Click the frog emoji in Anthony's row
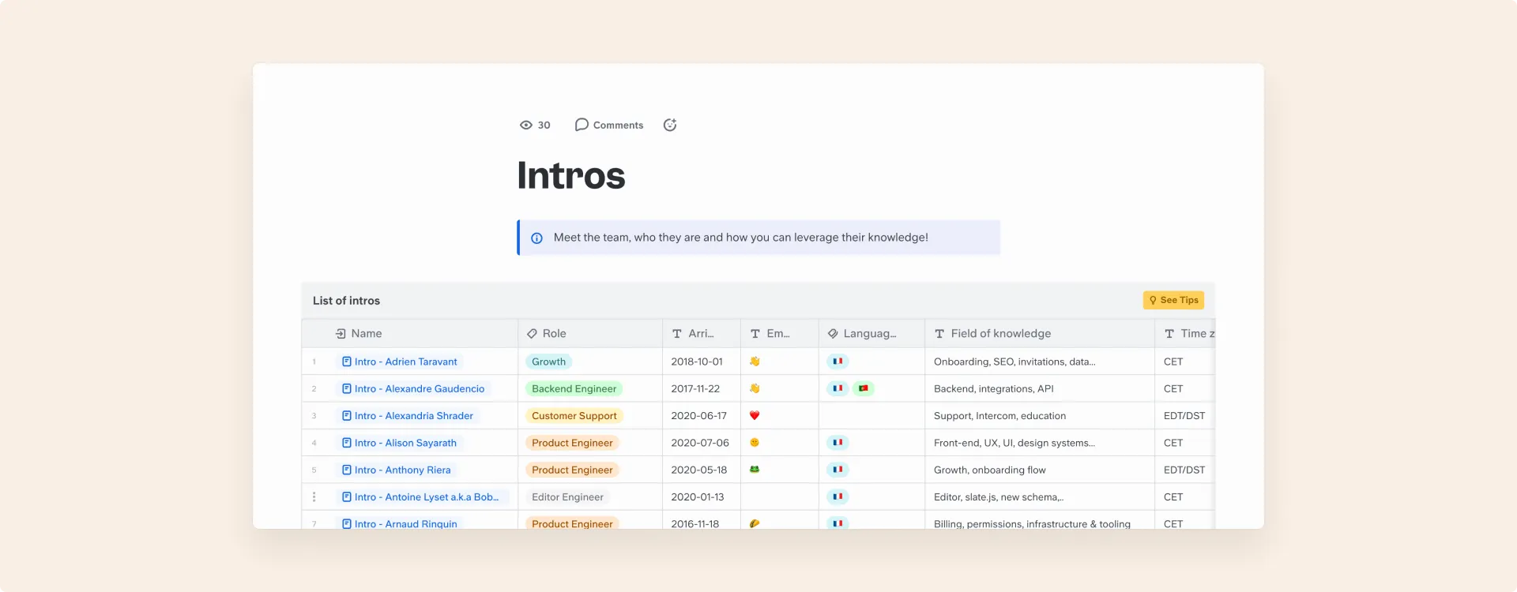This screenshot has width=1517, height=592. [755, 470]
